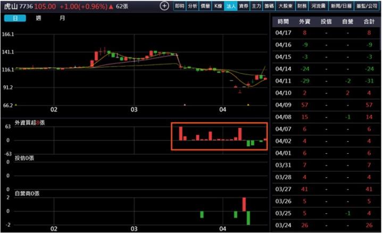
Task: Click the 自營商0張 chart label
Action: pos(27,194)
